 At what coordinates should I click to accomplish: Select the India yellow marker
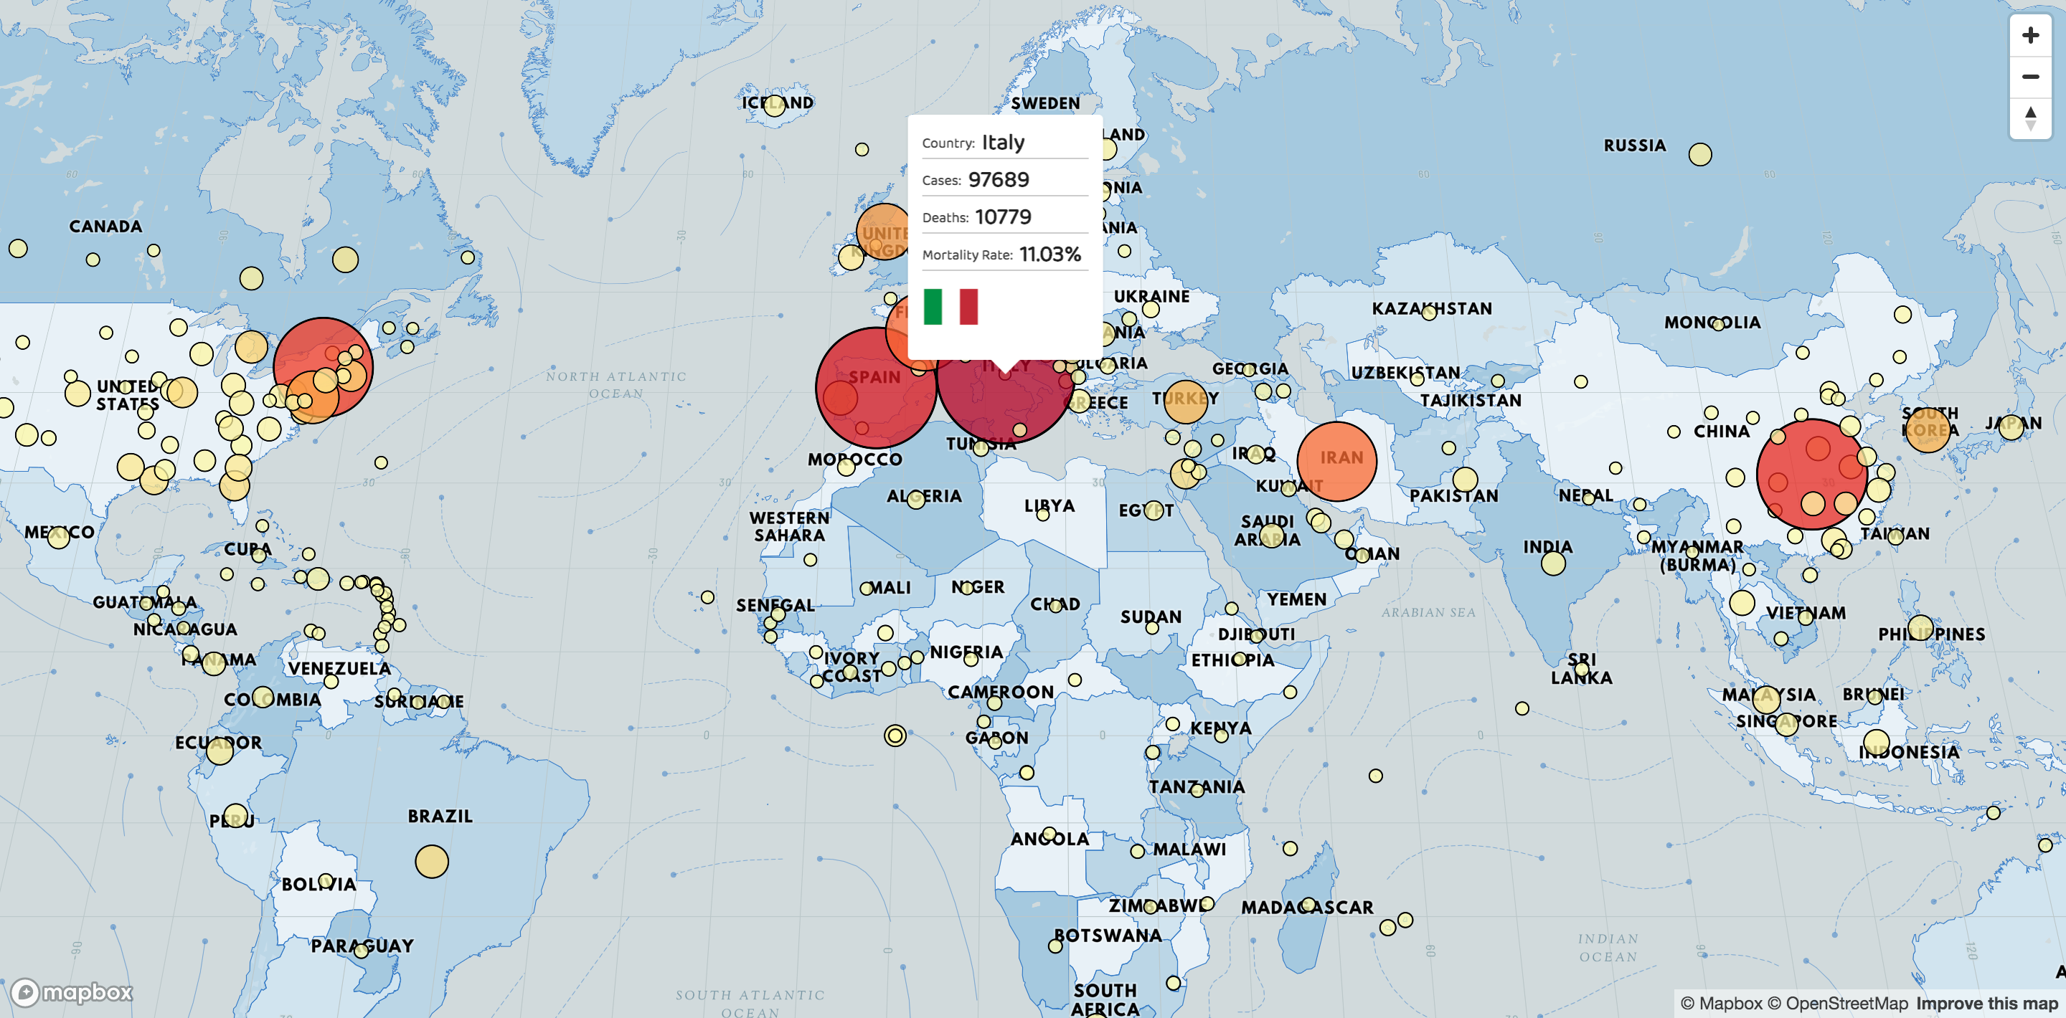pyautogui.click(x=1552, y=563)
